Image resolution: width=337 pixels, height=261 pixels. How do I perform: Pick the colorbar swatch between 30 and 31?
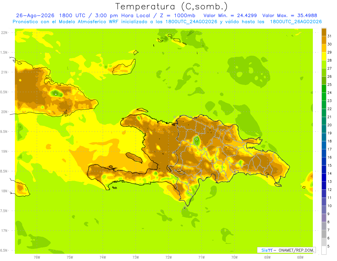(x=324, y=40)
